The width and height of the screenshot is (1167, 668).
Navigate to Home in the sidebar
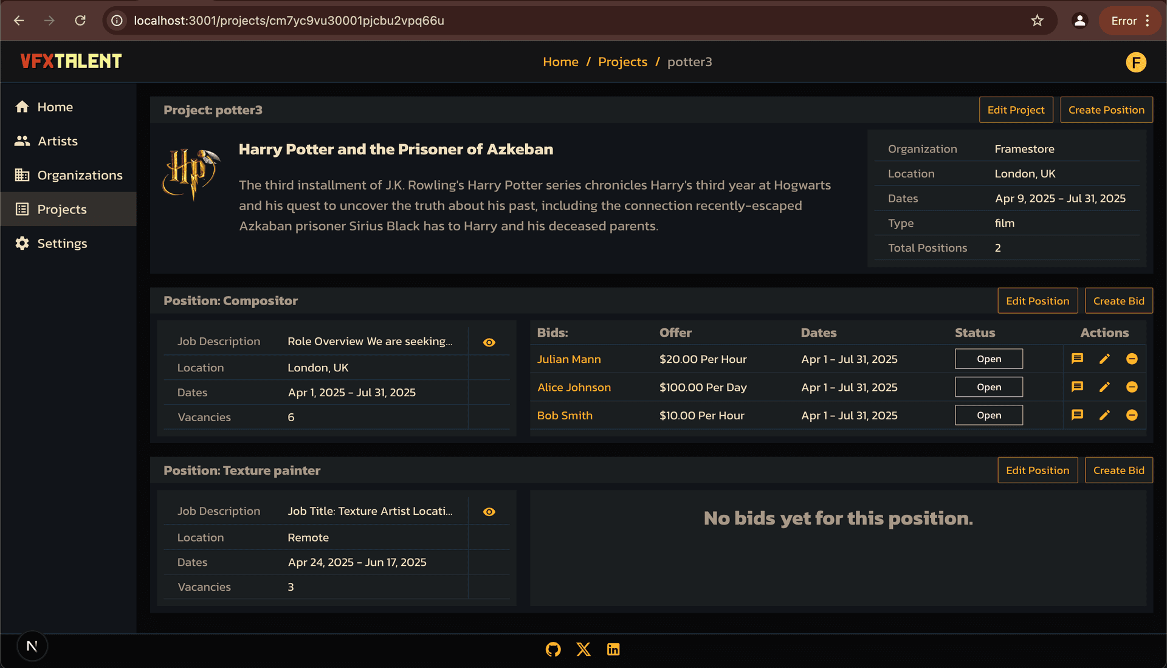coord(68,107)
